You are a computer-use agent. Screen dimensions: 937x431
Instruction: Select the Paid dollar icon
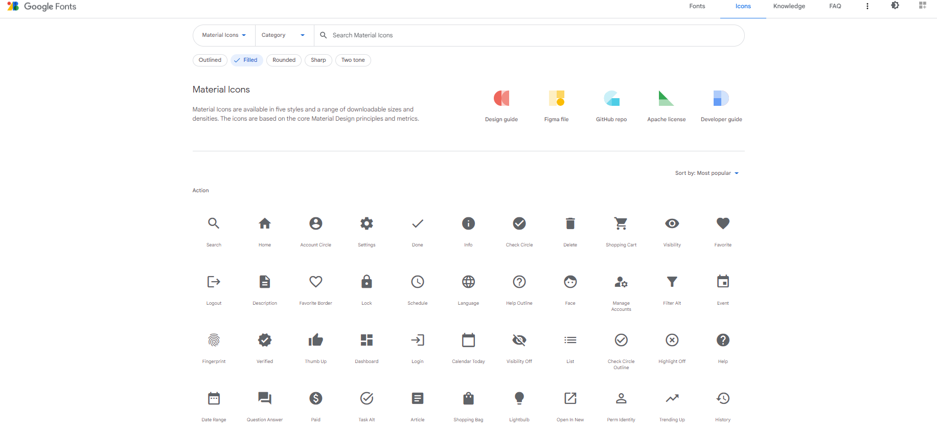coord(316,398)
